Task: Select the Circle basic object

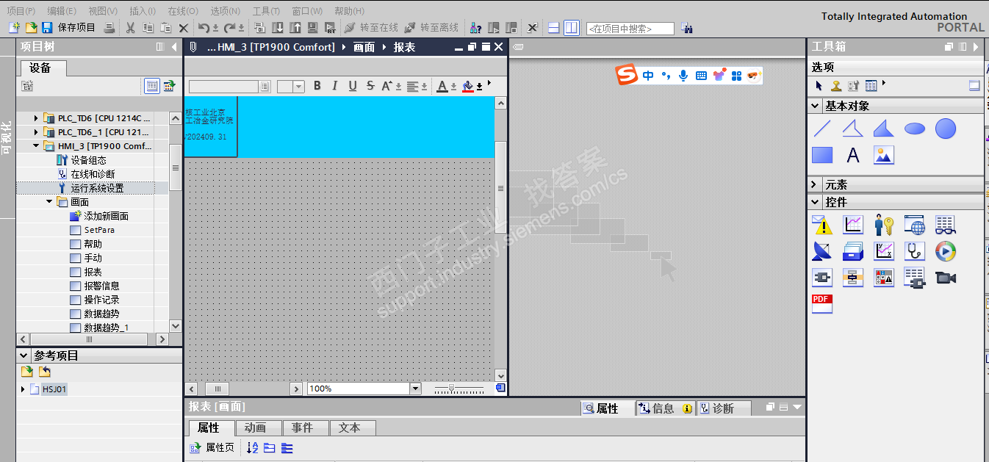Action: [x=946, y=129]
